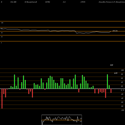Click the tallest red bar at far left
125x125 pixels.
[2, 98]
